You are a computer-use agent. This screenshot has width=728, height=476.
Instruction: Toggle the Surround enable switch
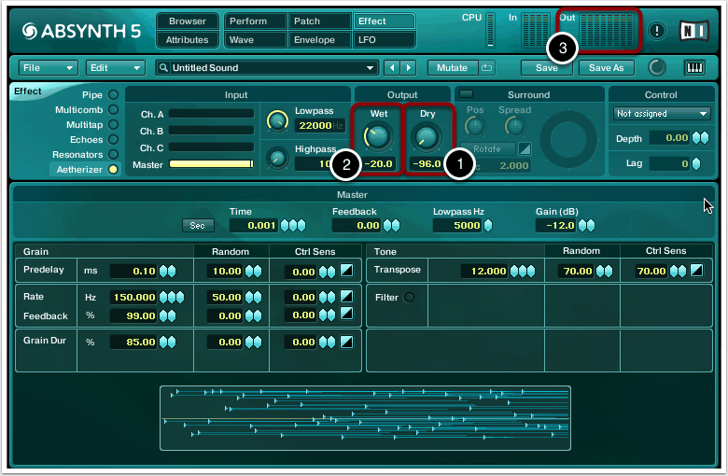click(x=467, y=94)
